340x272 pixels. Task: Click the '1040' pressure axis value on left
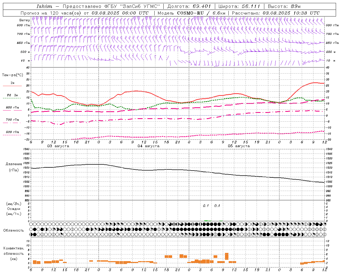[26, 149]
